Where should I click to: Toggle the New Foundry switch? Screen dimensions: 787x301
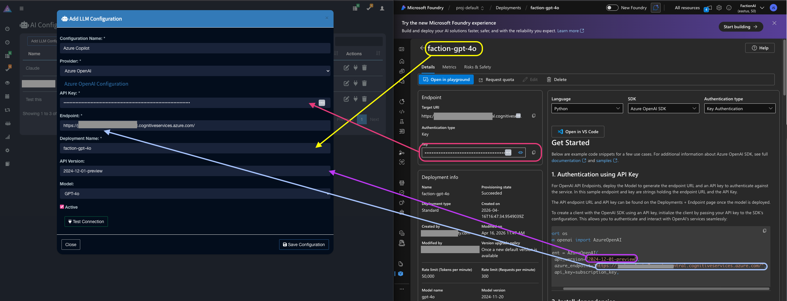[612, 8]
